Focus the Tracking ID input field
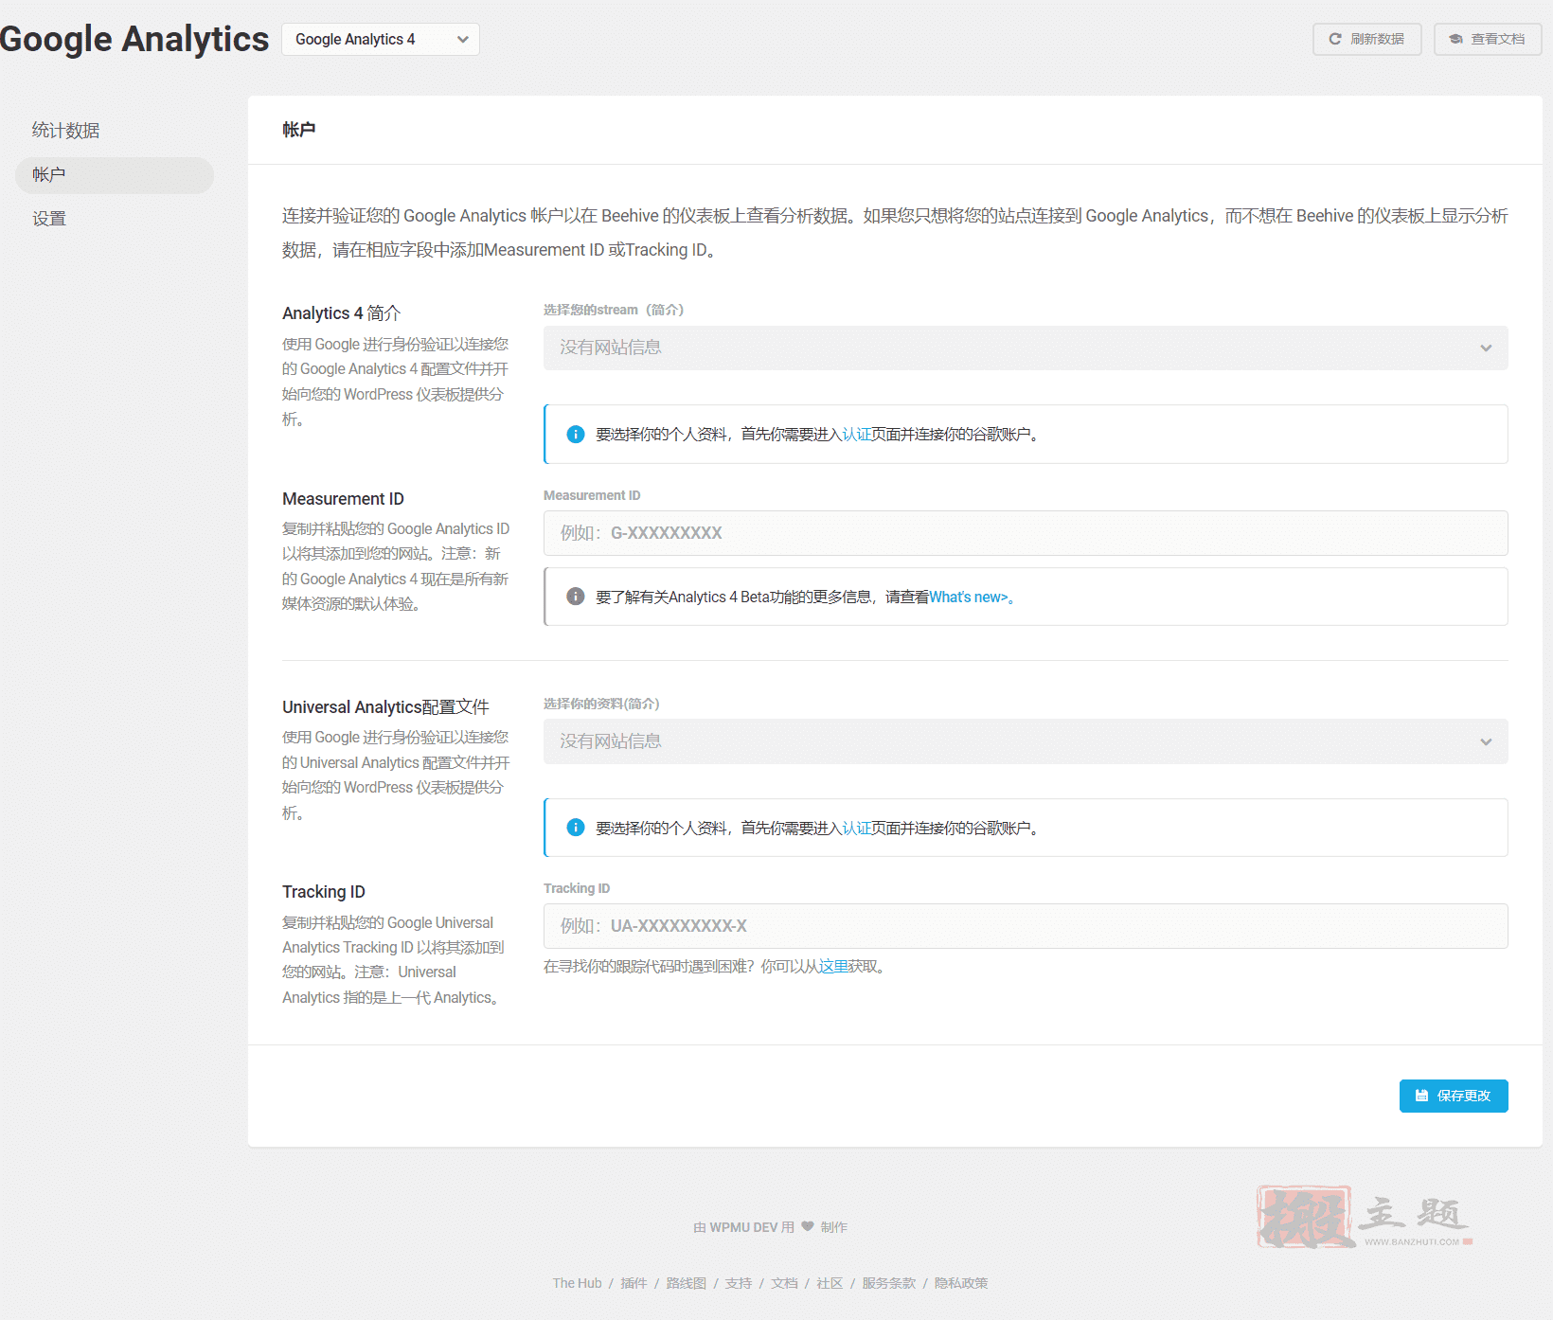 [x=1026, y=926]
